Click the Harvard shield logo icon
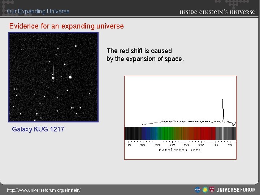 point(212,189)
